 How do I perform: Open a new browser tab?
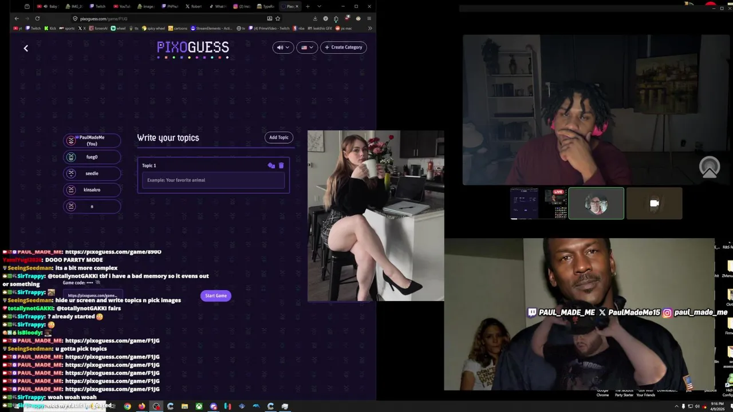coord(308,6)
